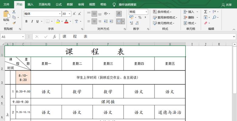Click the Sort & Filter icon
Image resolution: width=237 pixels, height=121 pixels.
(214, 12)
